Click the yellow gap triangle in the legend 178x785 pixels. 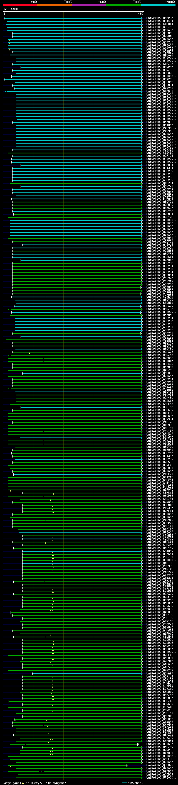23,782
